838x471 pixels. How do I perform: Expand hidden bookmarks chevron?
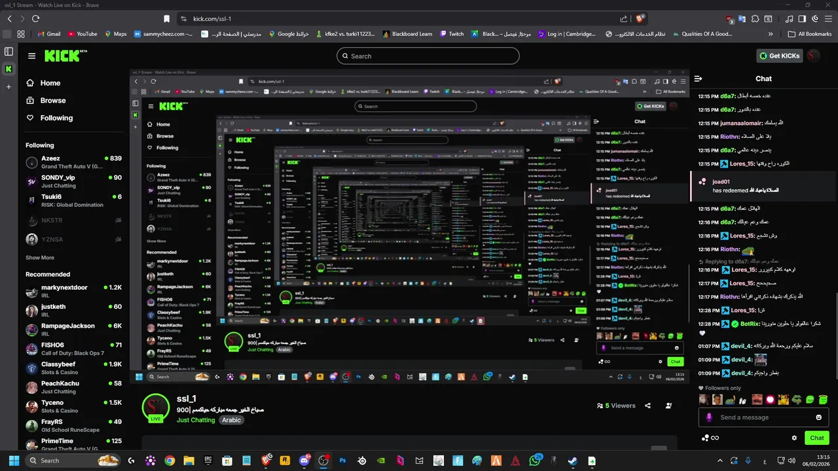(771, 34)
